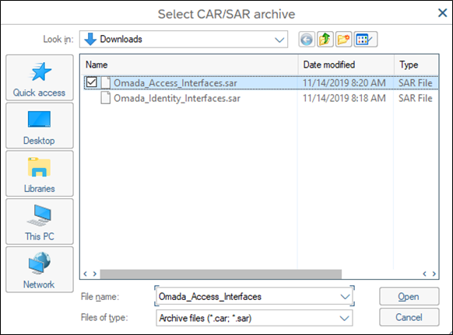
Task: Click the Cancel button
Action: (409, 317)
